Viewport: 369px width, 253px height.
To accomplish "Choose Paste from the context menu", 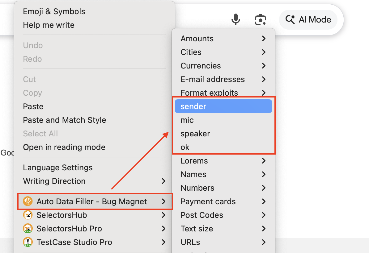I will (33, 106).
